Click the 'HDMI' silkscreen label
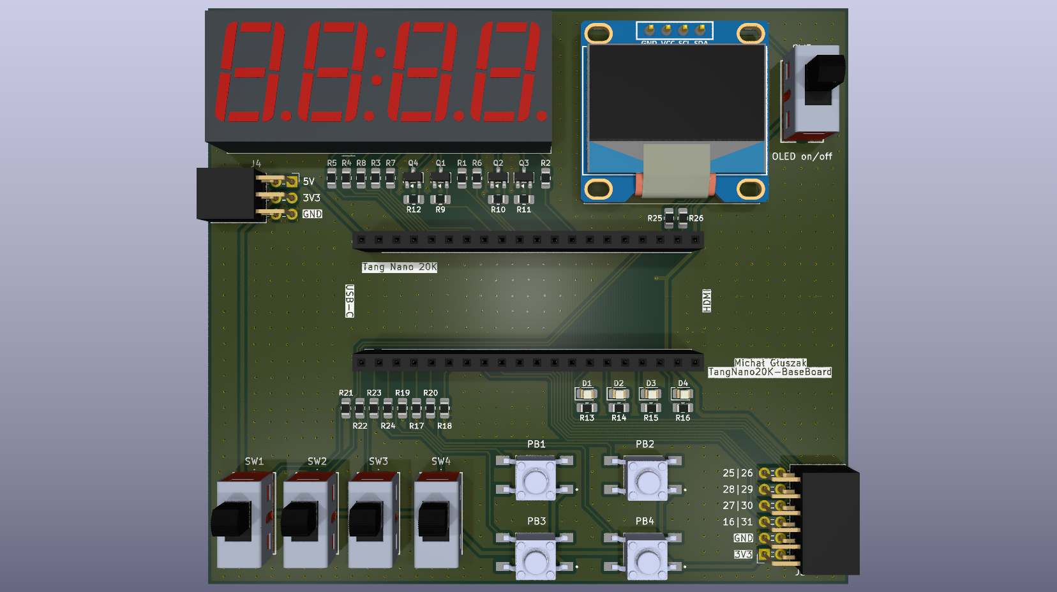This screenshot has height=592, width=1057. [707, 300]
